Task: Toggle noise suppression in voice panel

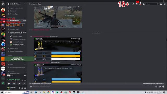Action: click(x=22, y=80)
